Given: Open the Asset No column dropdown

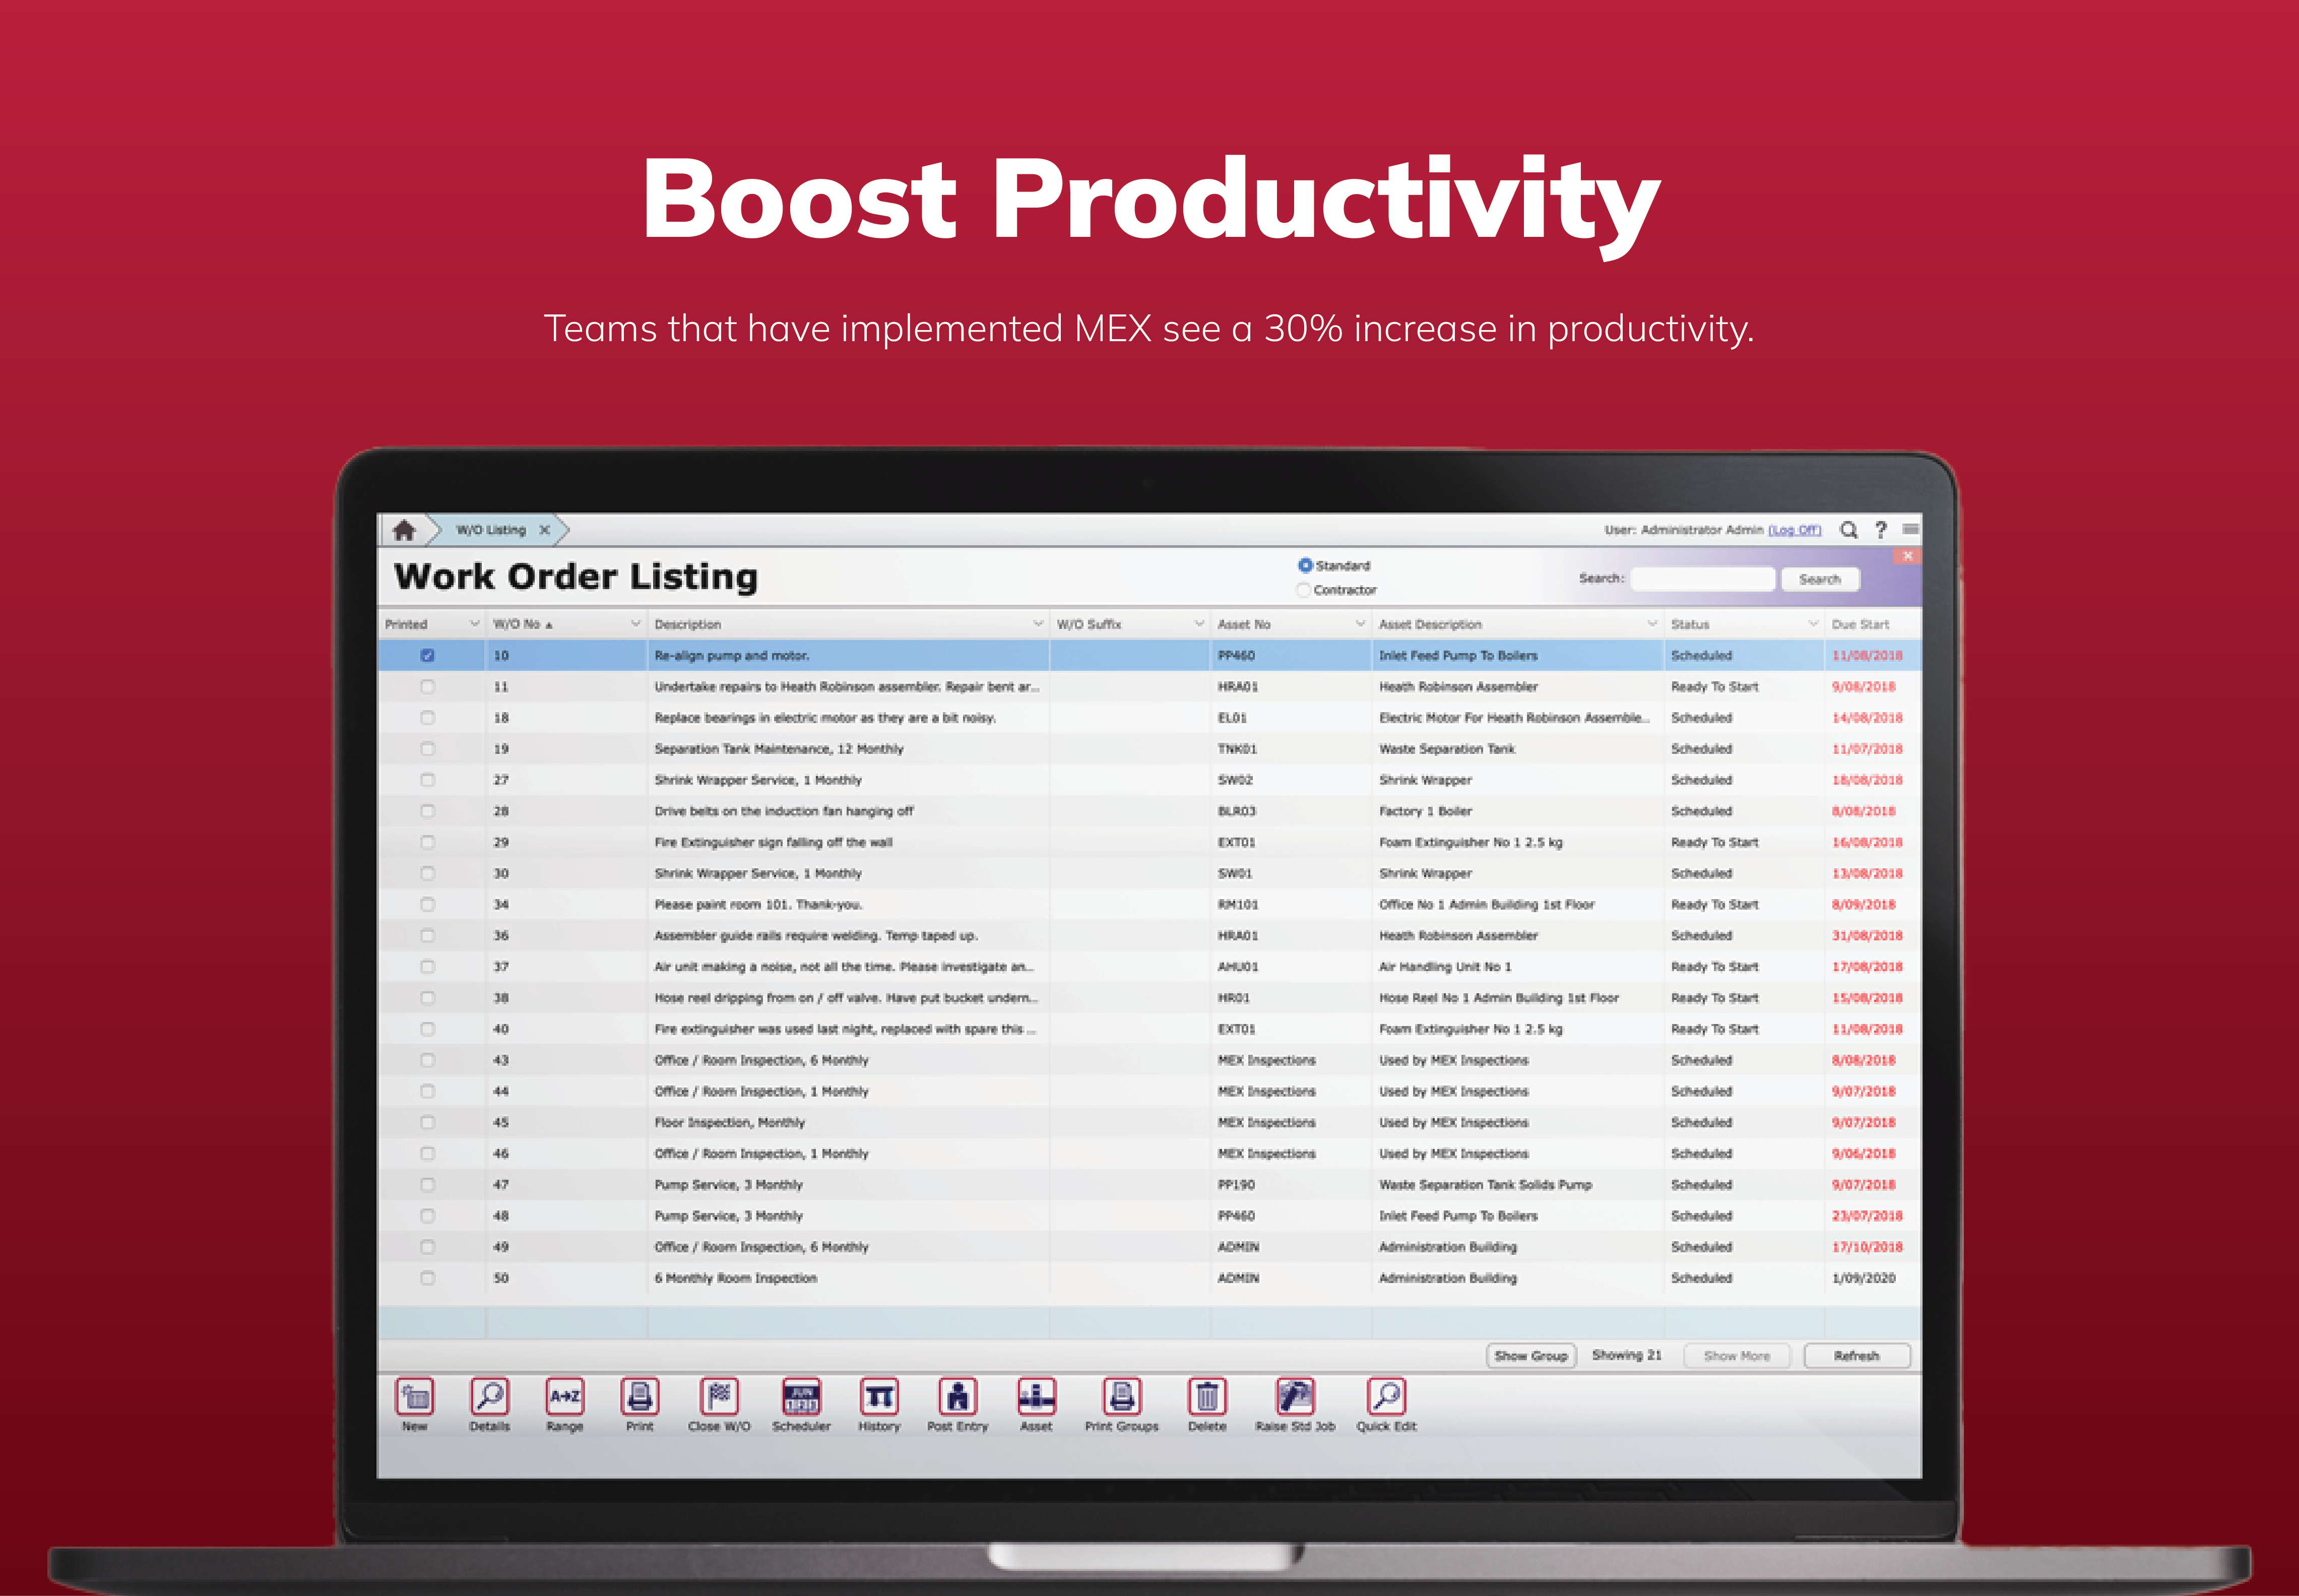Looking at the screenshot, I should 1359,624.
